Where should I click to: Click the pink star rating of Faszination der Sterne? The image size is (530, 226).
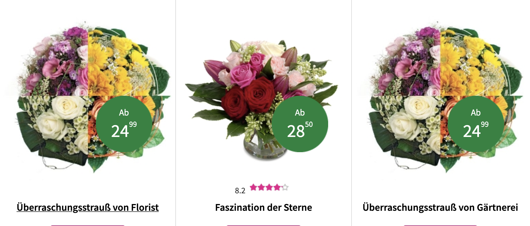click(x=269, y=187)
